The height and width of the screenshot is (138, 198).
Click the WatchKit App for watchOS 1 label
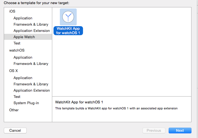click(68, 31)
